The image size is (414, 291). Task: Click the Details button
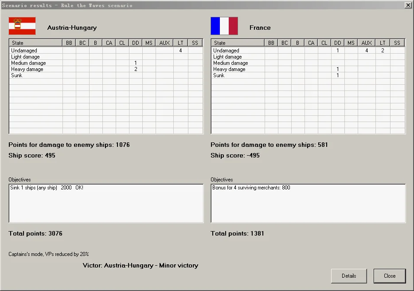(x=349, y=276)
